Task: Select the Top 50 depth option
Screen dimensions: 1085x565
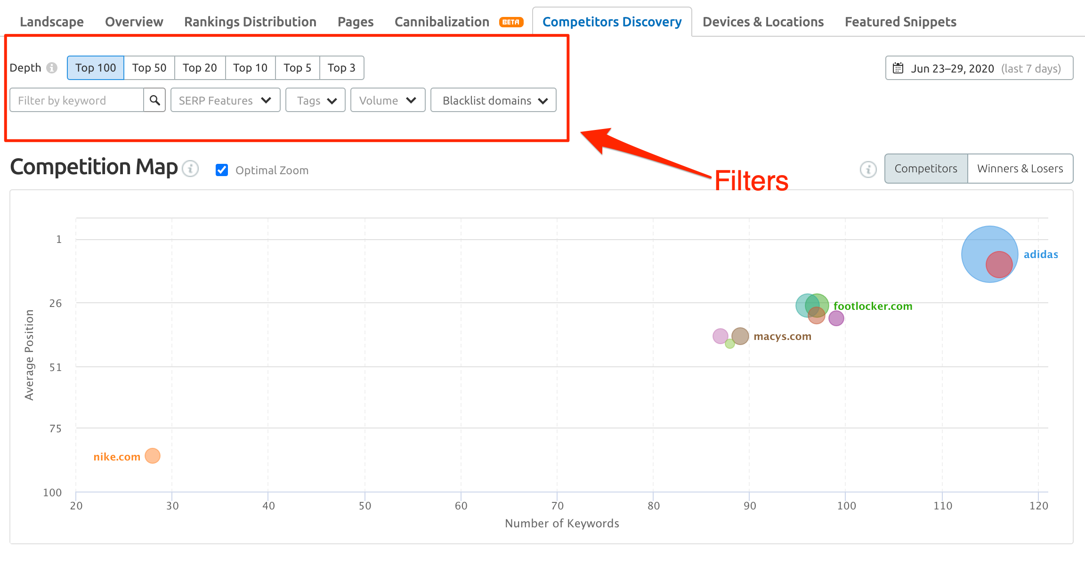Action: point(149,68)
